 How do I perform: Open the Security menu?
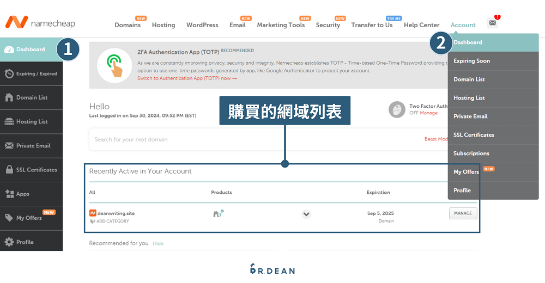pyautogui.click(x=328, y=25)
